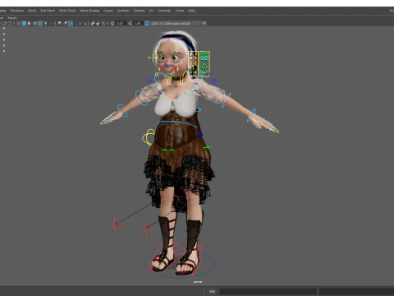Open the Help menu

pyautogui.click(x=191, y=11)
